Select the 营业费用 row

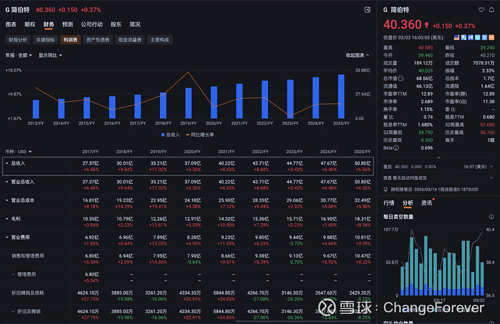(188, 240)
